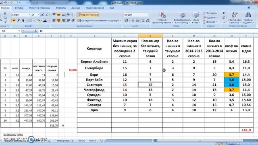Open the merge and center dropdown arrow
Image resolution: width=258 pixels, height=145 pixels.
[x=120, y=21]
